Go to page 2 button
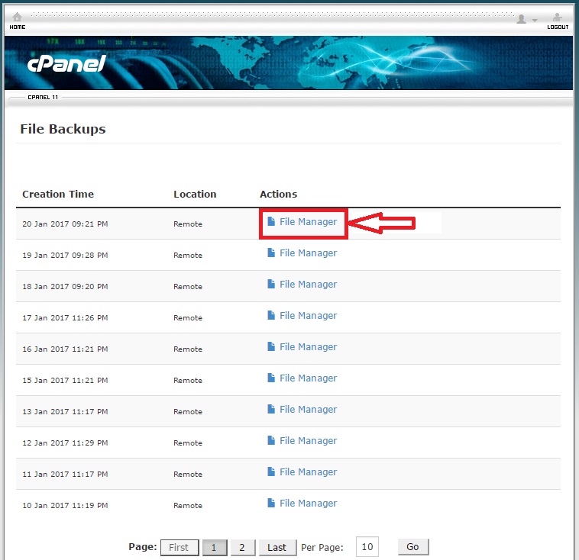The image size is (579, 560). pyautogui.click(x=243, y=548)
